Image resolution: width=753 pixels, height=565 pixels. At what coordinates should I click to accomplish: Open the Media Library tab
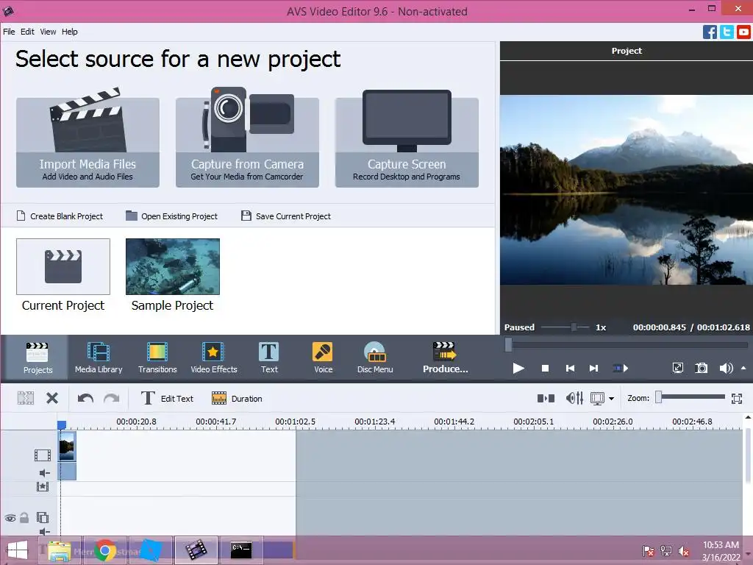click(99, 358)
